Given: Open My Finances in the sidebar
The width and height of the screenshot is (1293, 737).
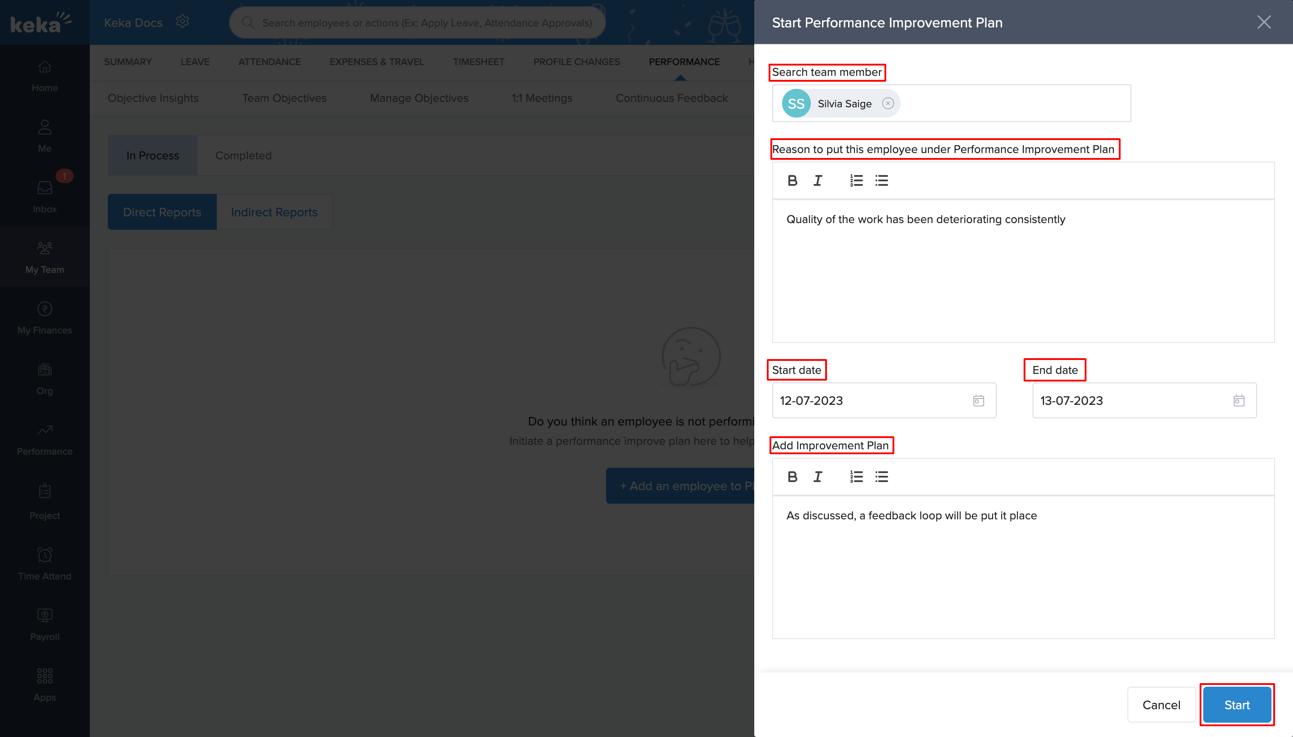Looking at the screenshot, I should point(44,316).
